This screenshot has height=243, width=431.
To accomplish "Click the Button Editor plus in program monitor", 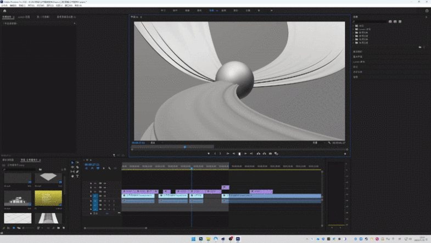I will (345, 154).
